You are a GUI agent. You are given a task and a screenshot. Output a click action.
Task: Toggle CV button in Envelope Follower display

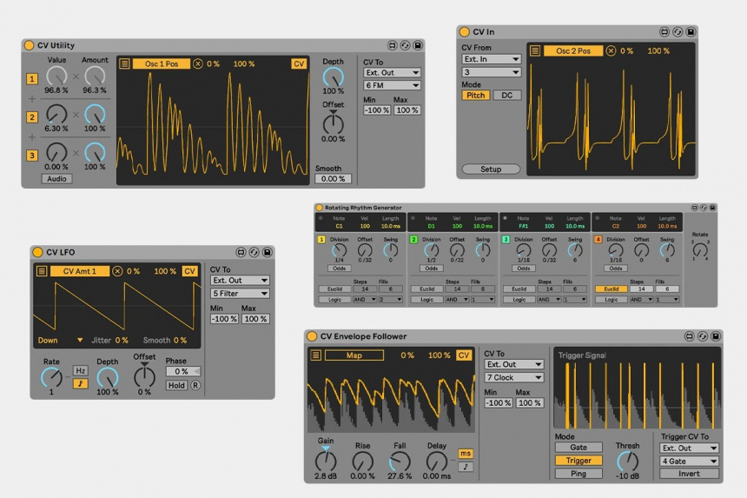464,355
